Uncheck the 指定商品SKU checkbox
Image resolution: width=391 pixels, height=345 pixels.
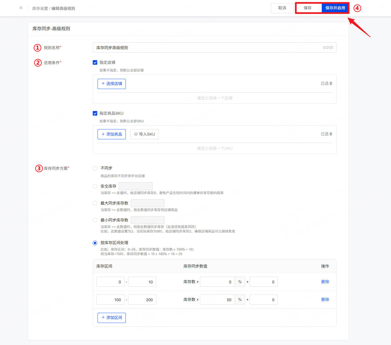pos(95,114)
